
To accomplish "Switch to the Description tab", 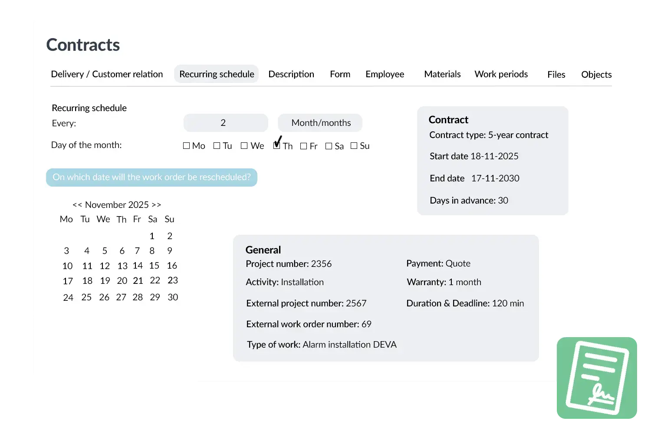I will pyautogui.click(x=291, y=74).
